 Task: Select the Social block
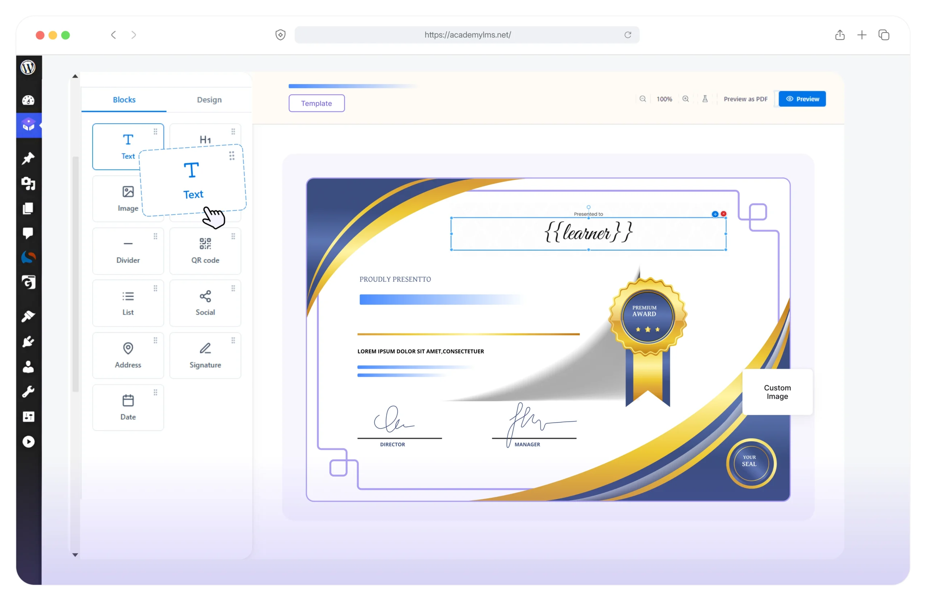205,303
